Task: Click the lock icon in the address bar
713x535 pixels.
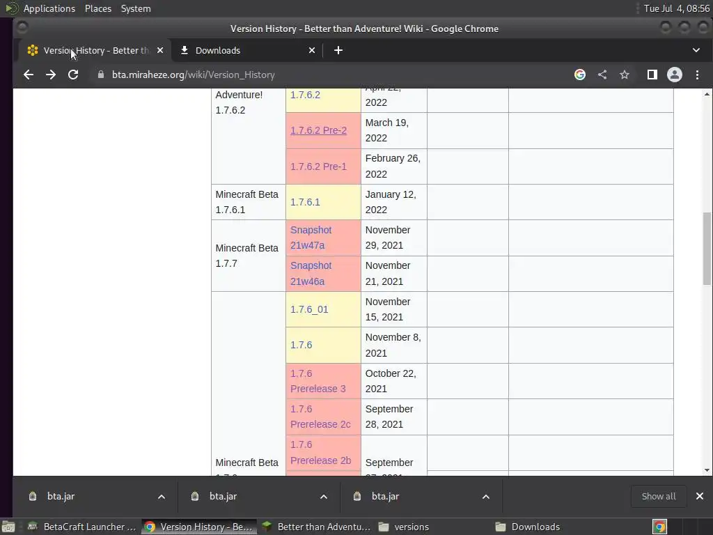Action: pos(101,75)
